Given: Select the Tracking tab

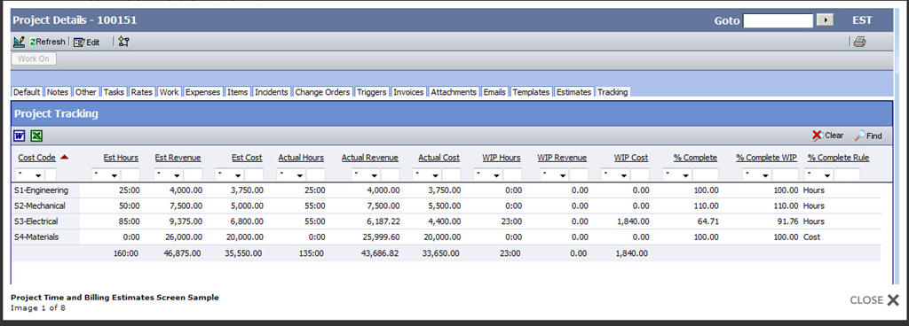Looking at the screenshot, I should [613, 92].
